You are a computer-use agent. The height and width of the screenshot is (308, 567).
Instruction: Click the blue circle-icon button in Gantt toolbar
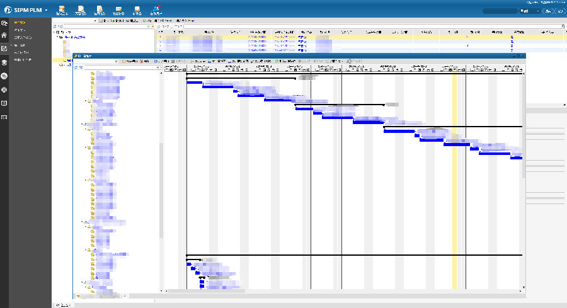161,62
